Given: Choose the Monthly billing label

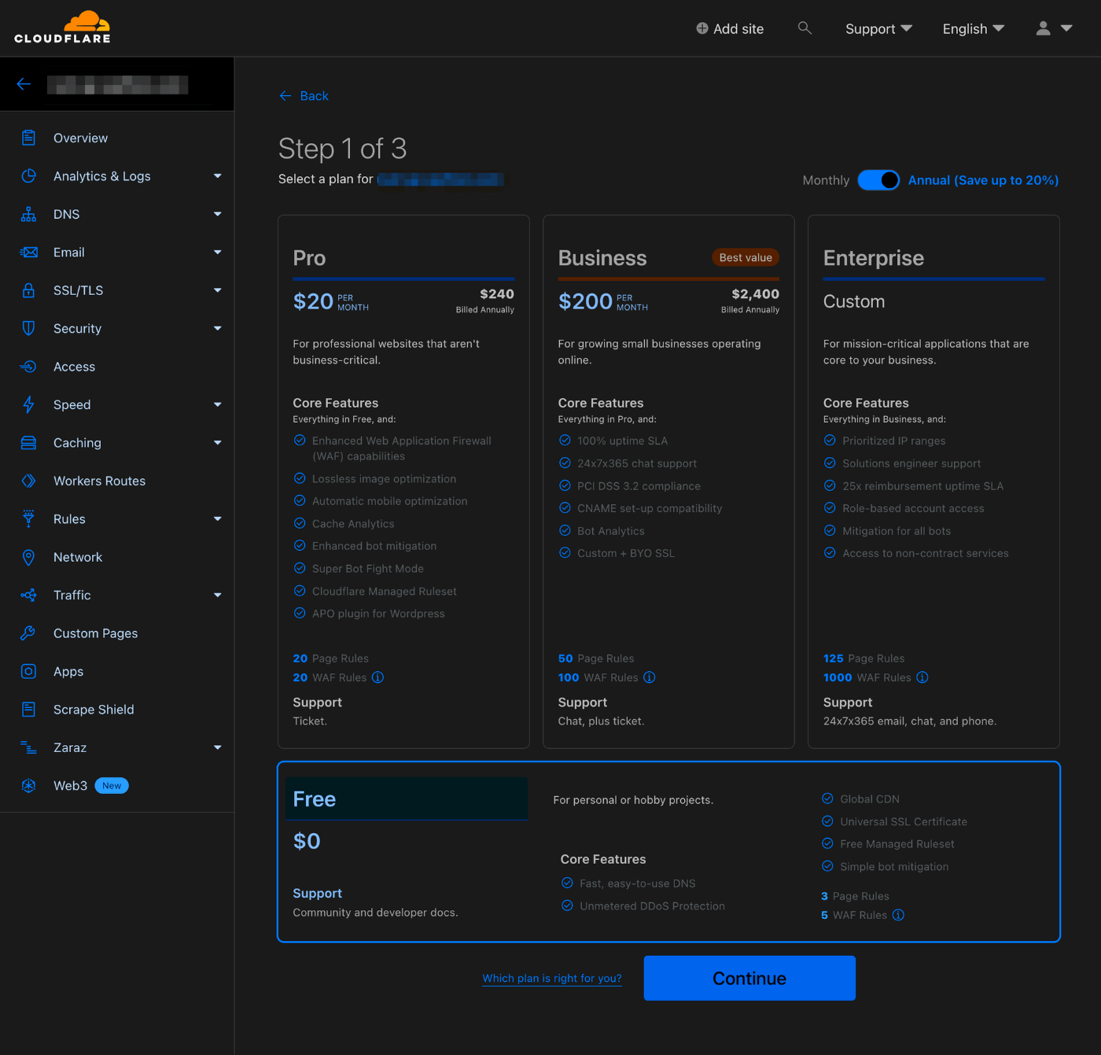Looking at the screenshot, I should click(x=826, y=180).
